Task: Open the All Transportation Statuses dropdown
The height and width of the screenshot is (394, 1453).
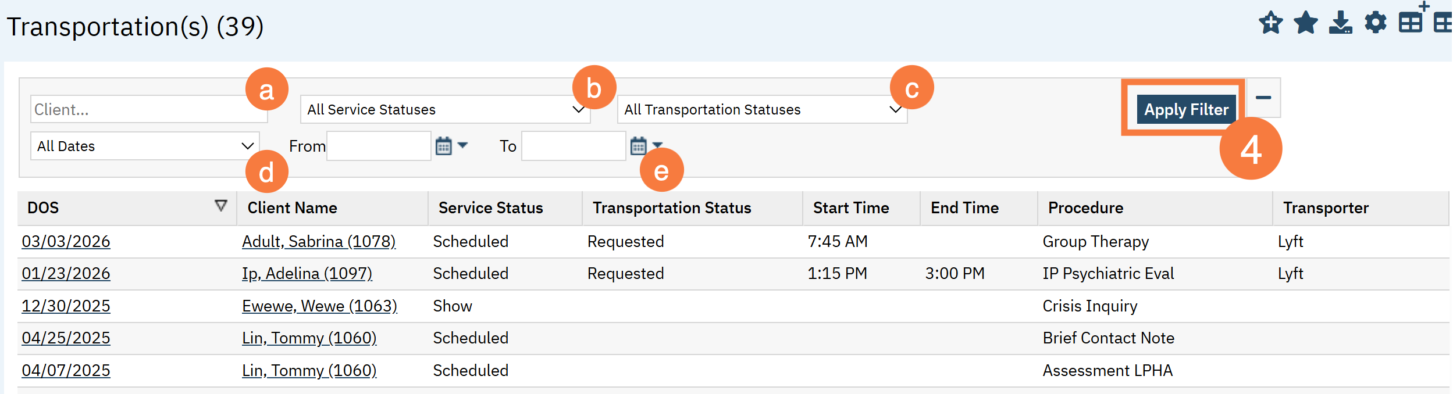Action: [761, 110]
